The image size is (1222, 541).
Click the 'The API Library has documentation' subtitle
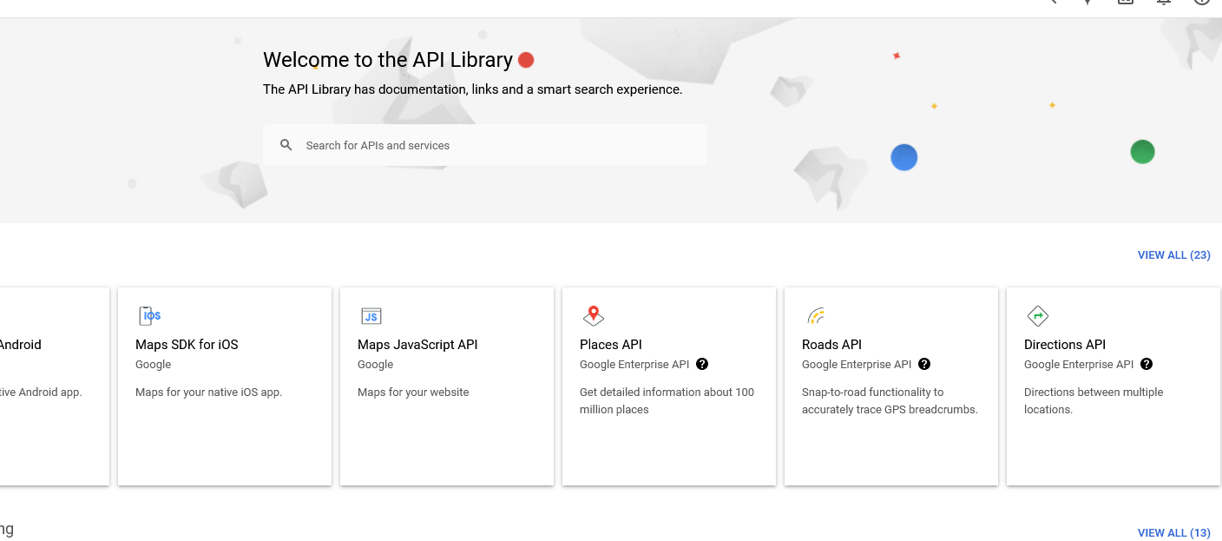point(473,89)
